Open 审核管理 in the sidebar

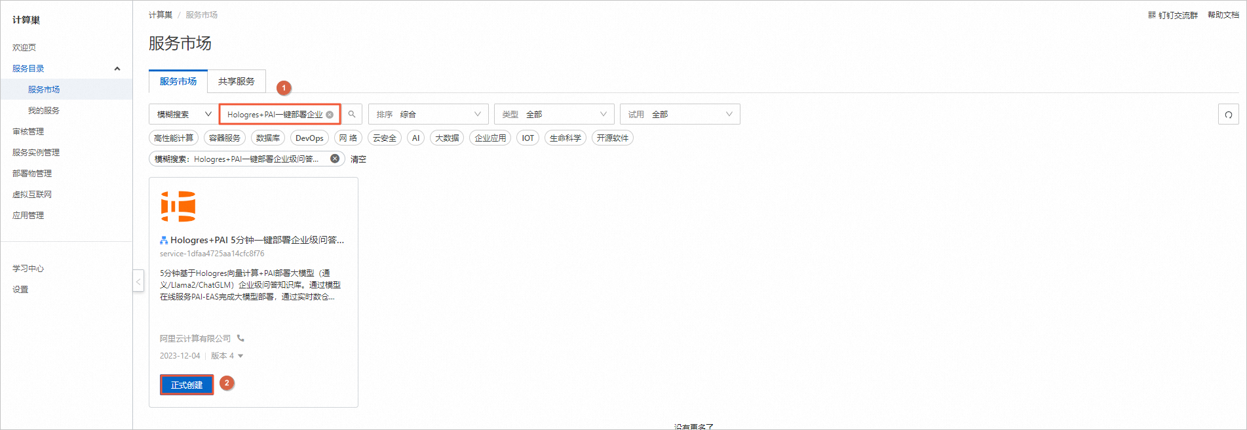point(28,131)
